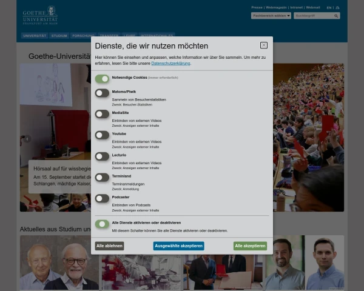Click the Matomo/Piwik service label
Viewport: 364px width, 291px height.
click(124, 92)
